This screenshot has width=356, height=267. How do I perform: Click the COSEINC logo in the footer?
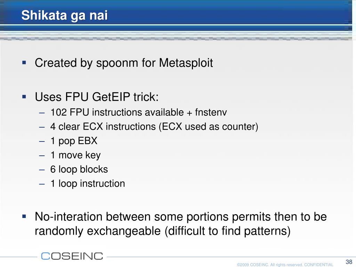coord(72,256)
